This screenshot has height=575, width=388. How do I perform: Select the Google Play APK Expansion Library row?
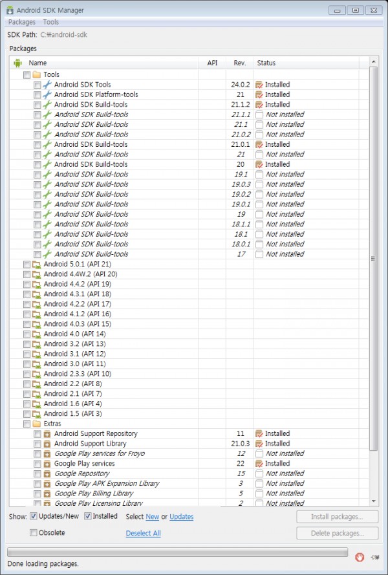tap(189, 484)
